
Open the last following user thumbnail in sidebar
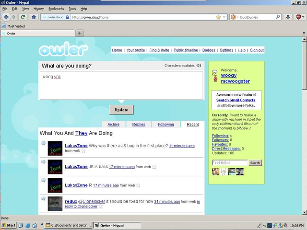tap(240, 172)
